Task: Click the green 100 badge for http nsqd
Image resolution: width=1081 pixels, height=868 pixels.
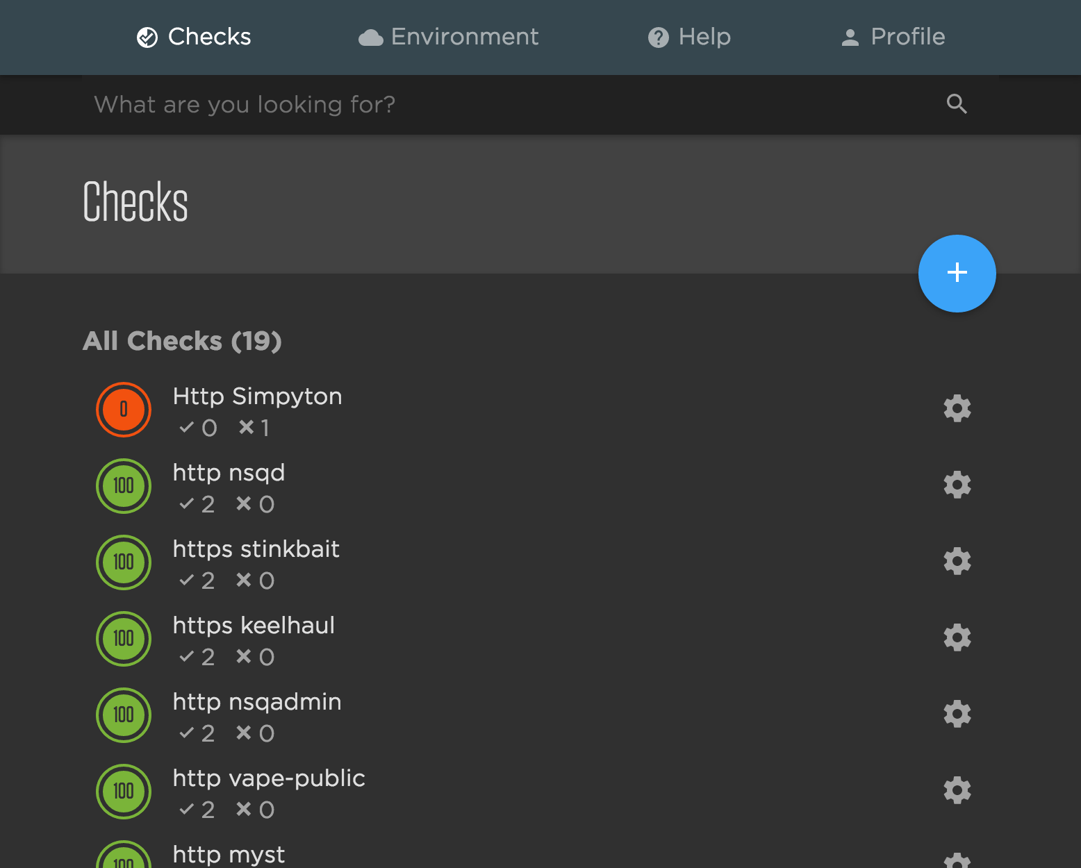Action: (x=124, y=486)
